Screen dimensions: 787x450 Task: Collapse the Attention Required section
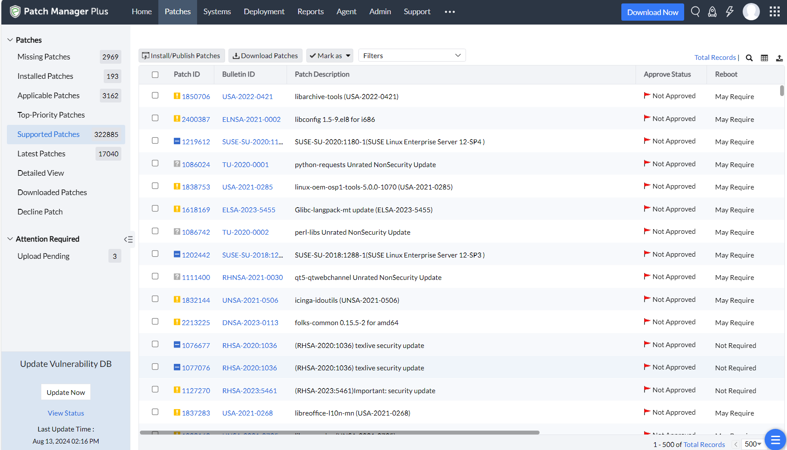tap(10, 239)
